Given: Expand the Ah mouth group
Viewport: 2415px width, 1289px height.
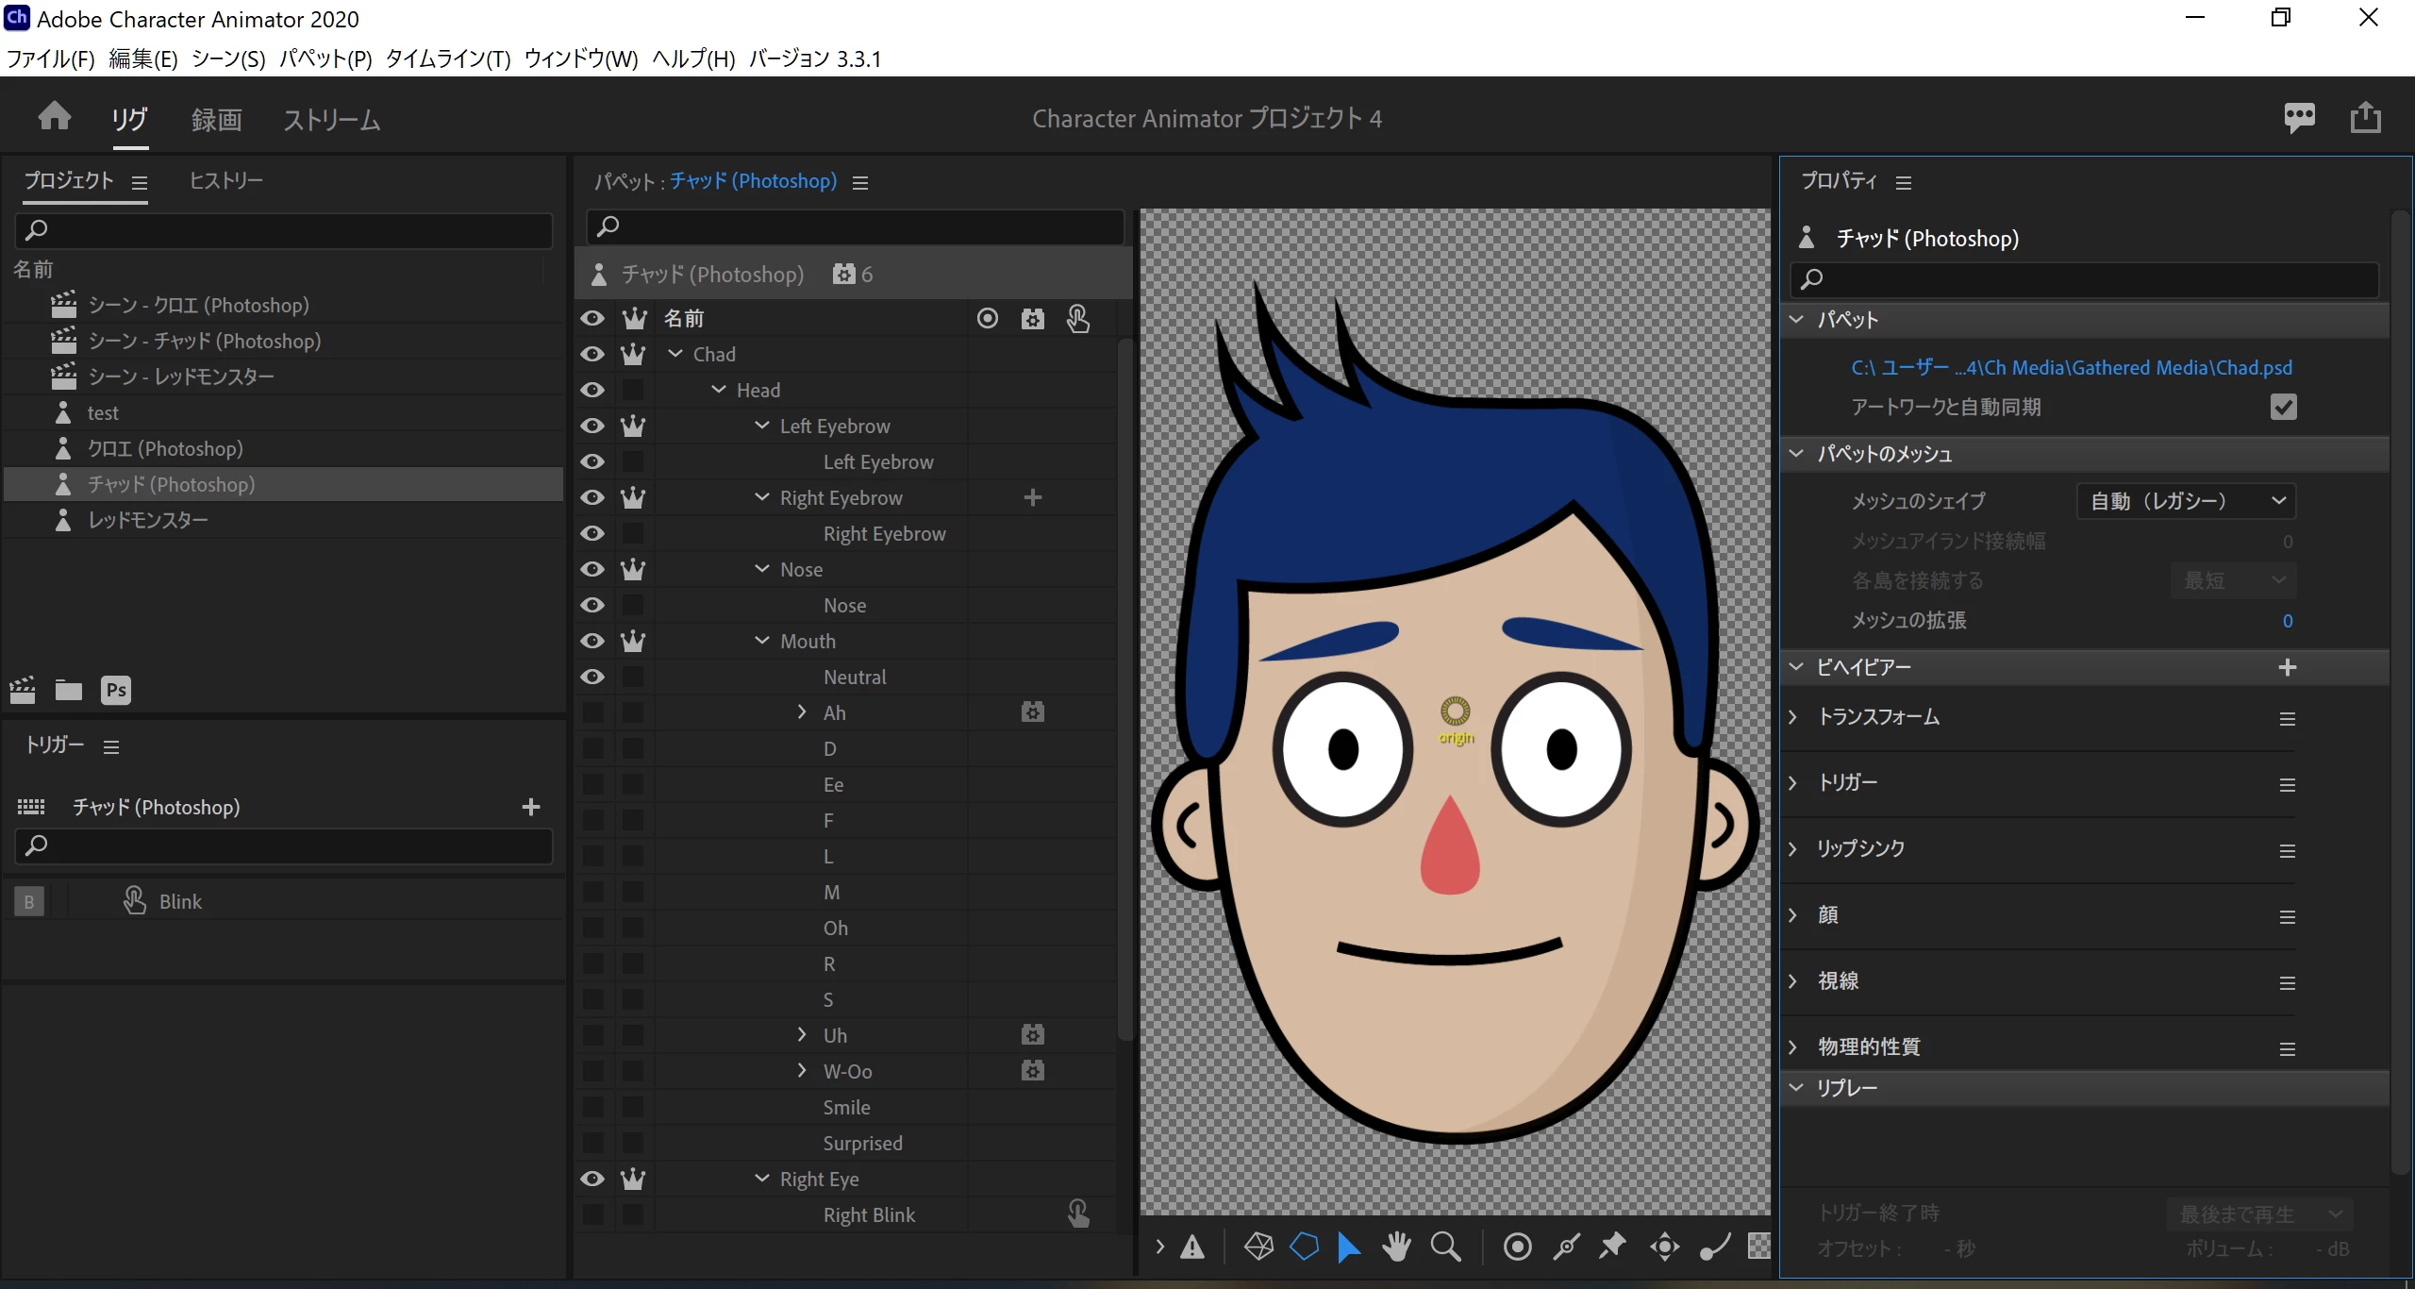Looking at the screenshot, I should coord(802,712).
